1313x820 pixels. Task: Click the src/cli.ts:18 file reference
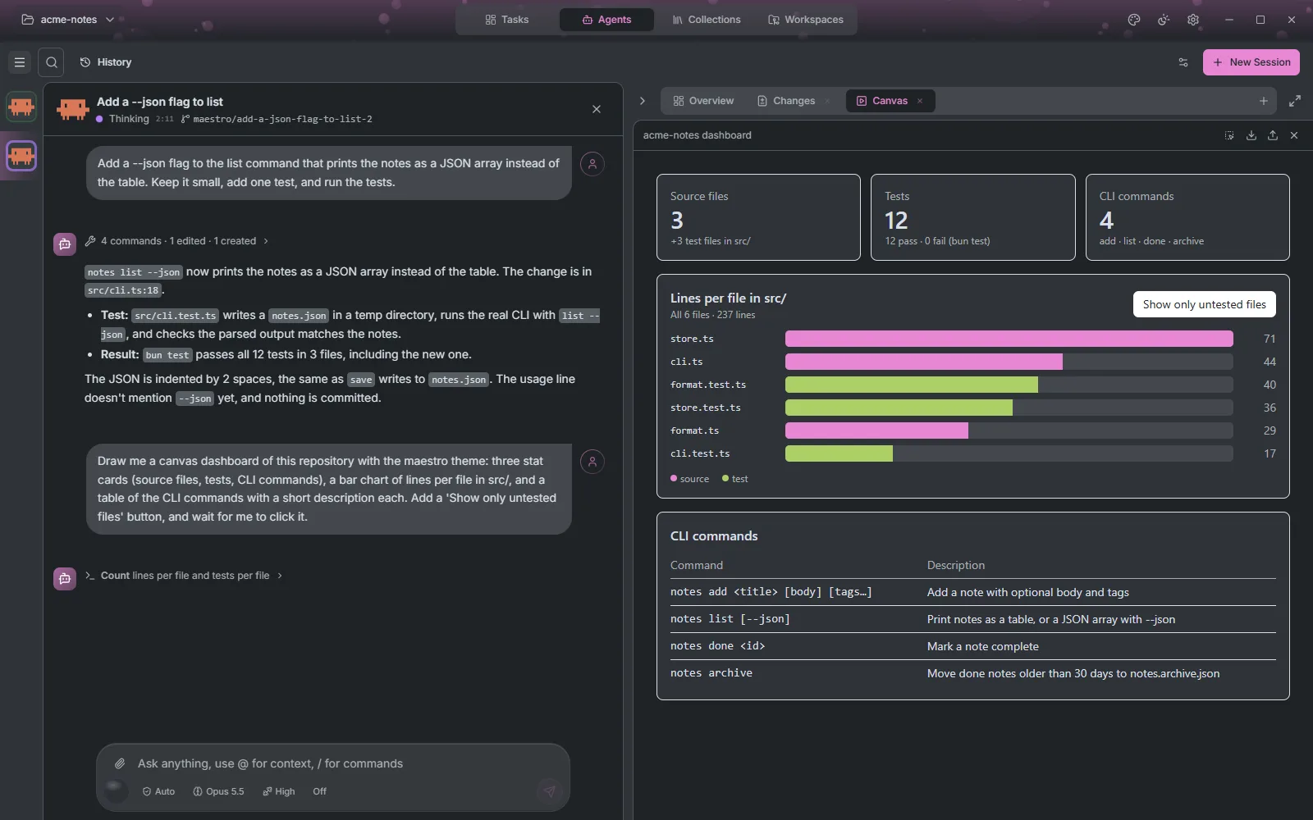[123, 290]
